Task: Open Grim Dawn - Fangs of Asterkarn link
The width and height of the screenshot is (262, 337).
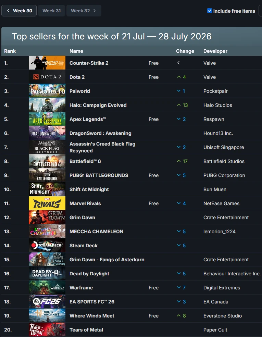Action: [107, 260]
